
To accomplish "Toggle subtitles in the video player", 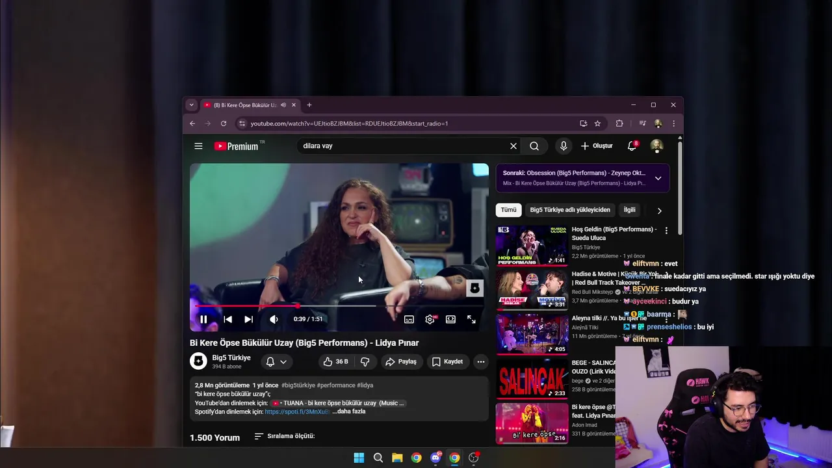I will (409, 319).
